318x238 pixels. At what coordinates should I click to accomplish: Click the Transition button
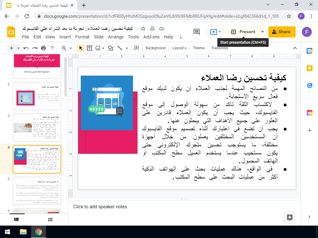pyautogui.click(x=220, y=48)
